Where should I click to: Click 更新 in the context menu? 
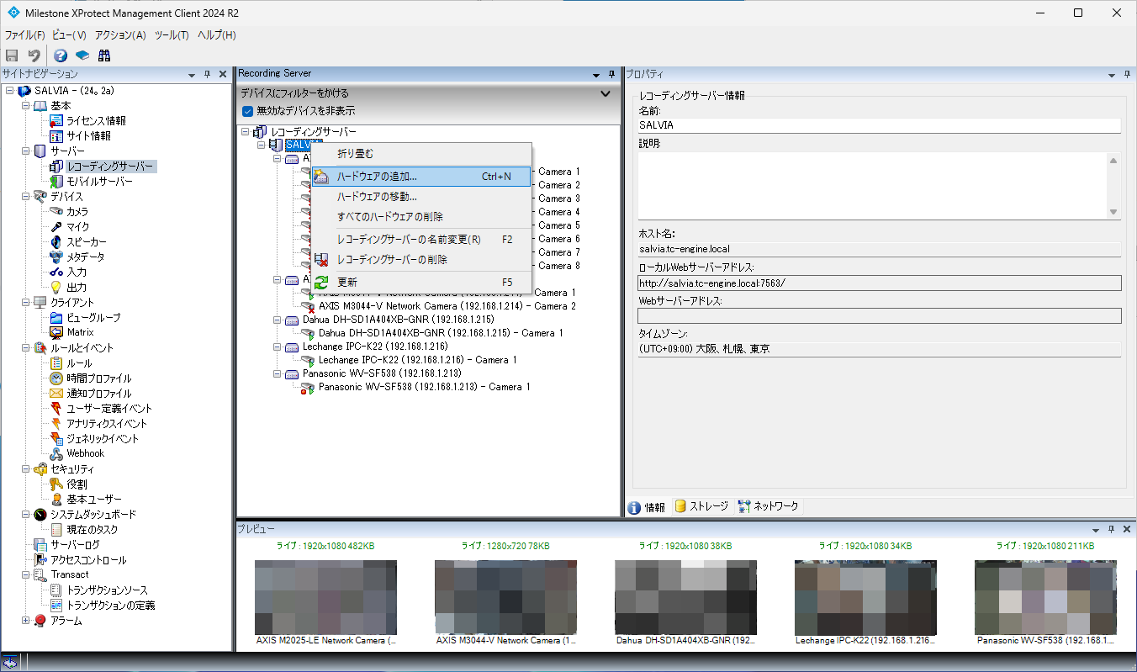pos(421,283)
